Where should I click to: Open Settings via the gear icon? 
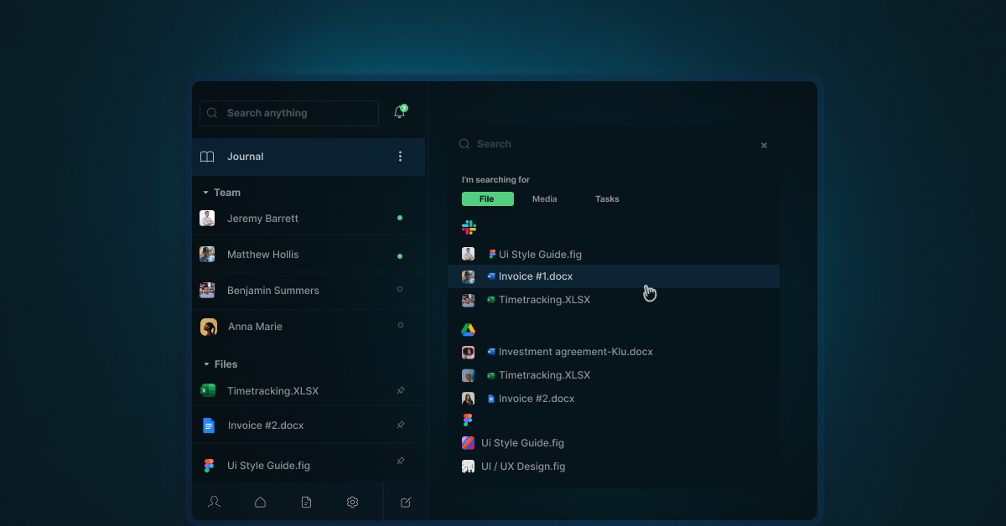(x=352, y=502)
